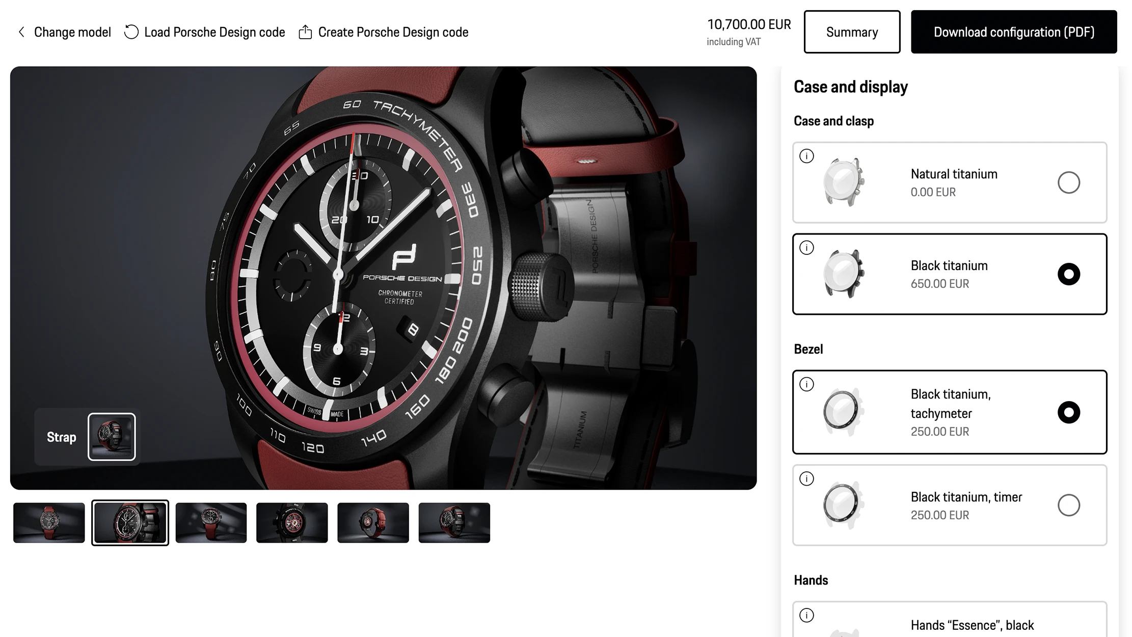The height and width of the screenshot is (637, 1132).
Task: Select third gallery thumbnail
Action: click(211, 522)
